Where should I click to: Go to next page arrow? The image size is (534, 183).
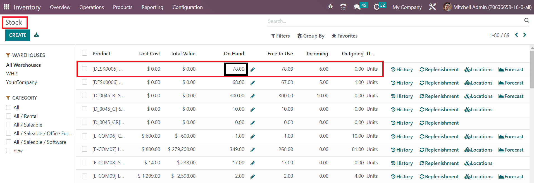(525, 35)
